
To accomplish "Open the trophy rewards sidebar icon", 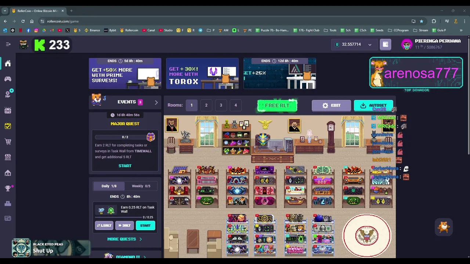I will pyautogui.click(x=8, y=188).
